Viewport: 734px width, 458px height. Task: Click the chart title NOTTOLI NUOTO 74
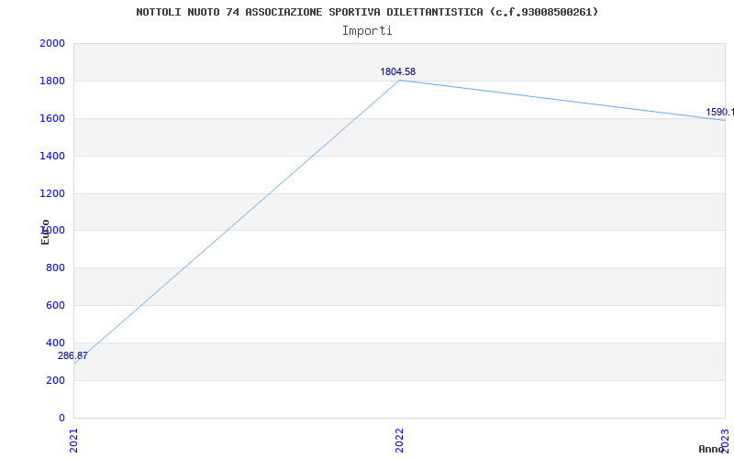point(367,12)
